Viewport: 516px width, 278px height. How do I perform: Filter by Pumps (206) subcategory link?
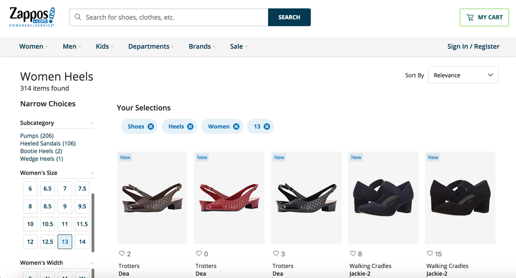37,136
